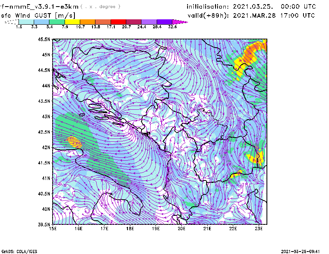Click the 41.5N latitude label
The width and height of the screenshot is (329, 254).
[44, 163]
